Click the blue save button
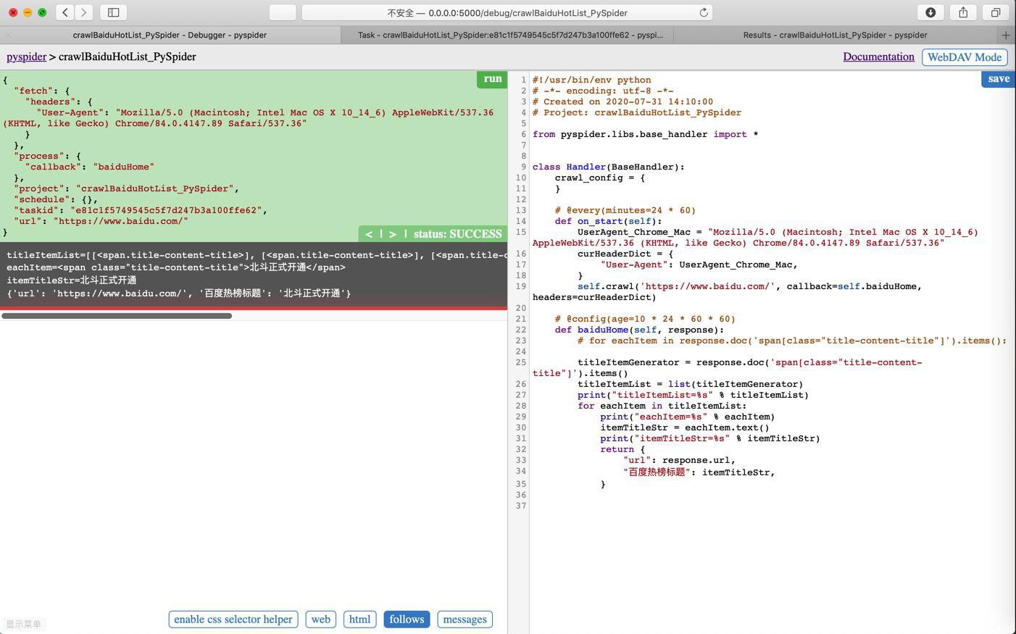Image resolution: width=1016 pixels, height=634 pixels. coord(999,79)
